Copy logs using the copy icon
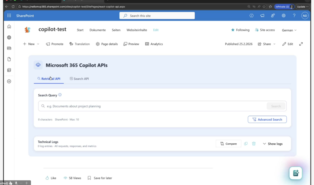Screen dimensions: 314x185 pyautogui.click(x=246, y=144)
